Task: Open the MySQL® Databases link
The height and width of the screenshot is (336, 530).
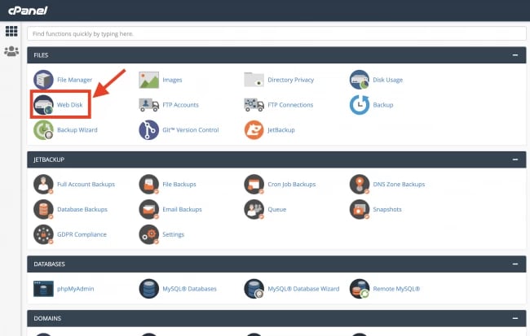Action: pos(190,289)
